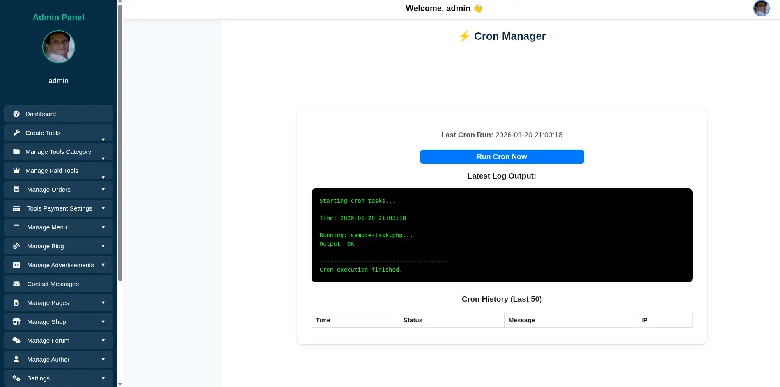The width and height of the screenshot is (780, 387).
Task: Select the Dashboard speedometer icon
Action: point(16,114)
